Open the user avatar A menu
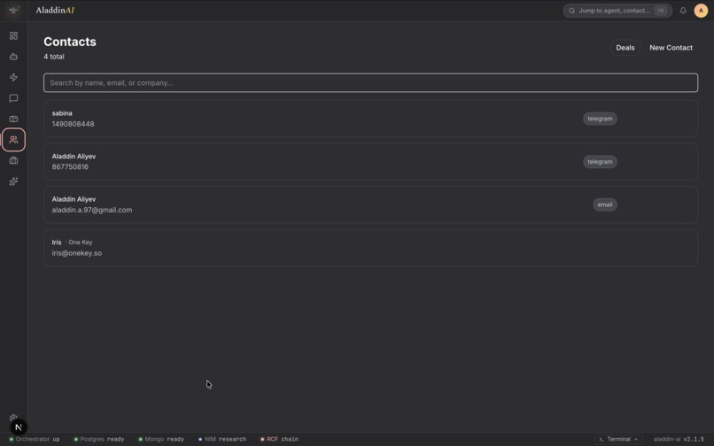 (x=701, y=11)
